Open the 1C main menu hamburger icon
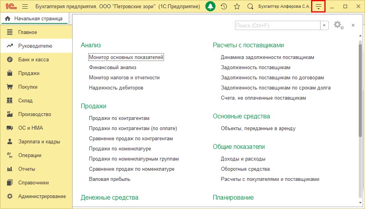This screenshot has width=365, height=209. [25, 7]
